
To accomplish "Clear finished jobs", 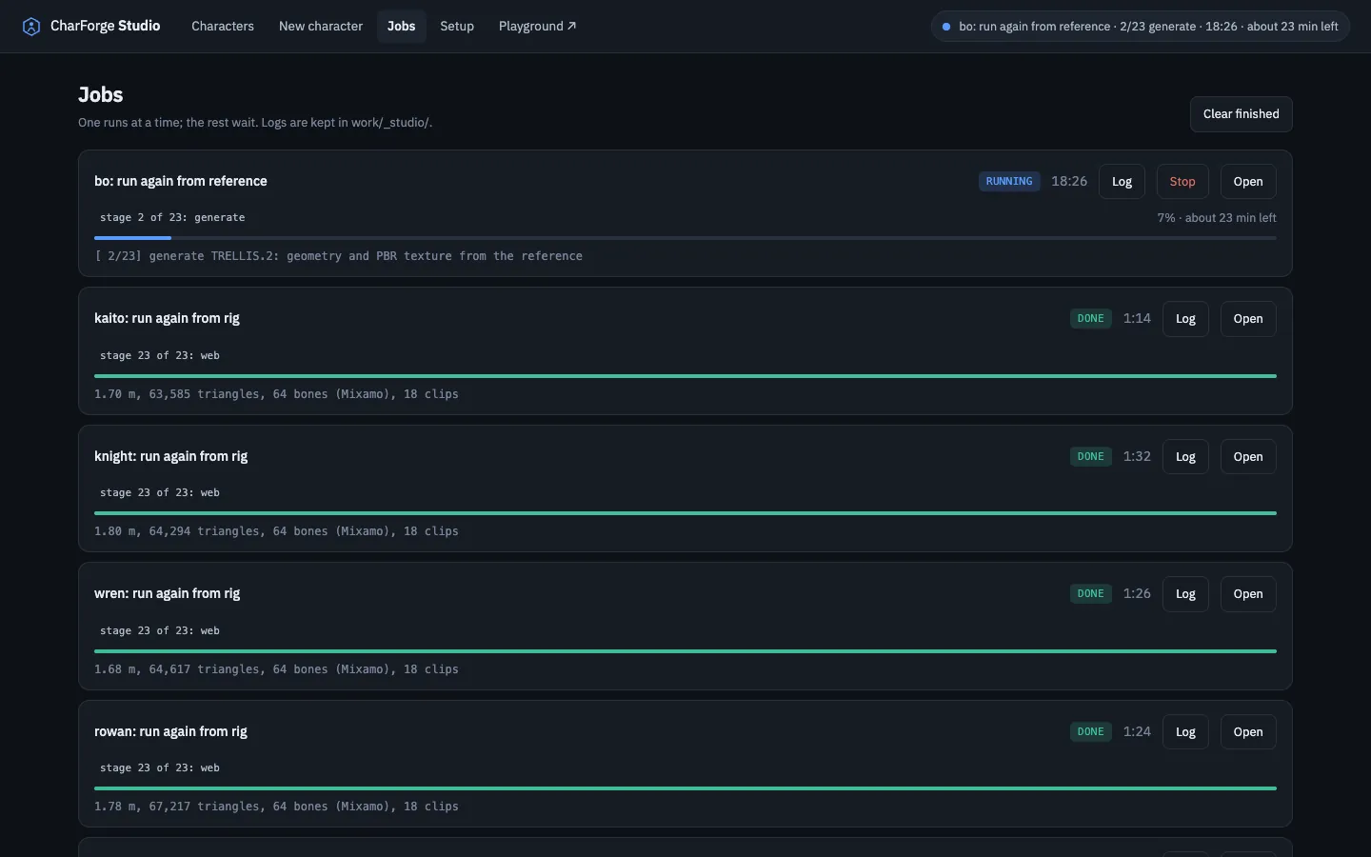I will tap(1241, 114).
